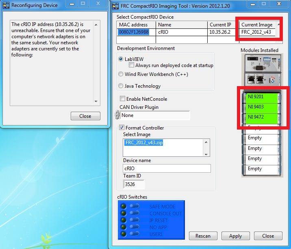Click the cRIO controller image under Modules Installed
291x249 pixels.
pos(262,69)
